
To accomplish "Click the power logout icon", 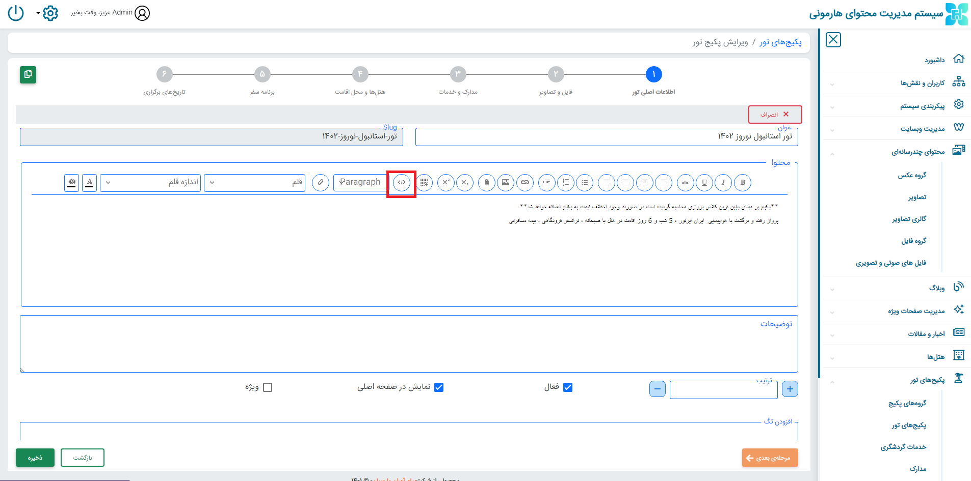I will pyautogui.click(x=16, y=13).
